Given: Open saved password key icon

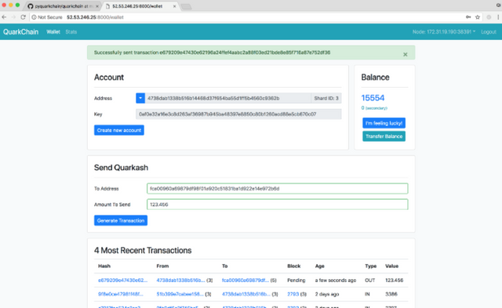Looking at the screenshot, I should tap(468, 17).
